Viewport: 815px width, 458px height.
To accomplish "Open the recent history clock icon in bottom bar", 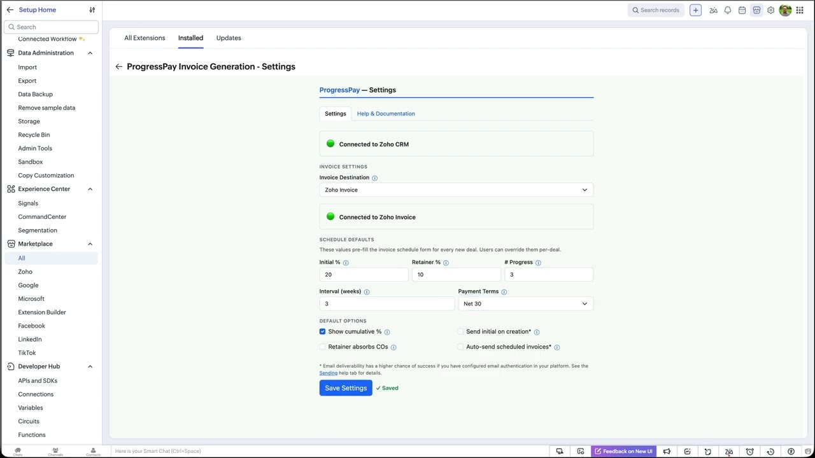I will tap(770, 452).
